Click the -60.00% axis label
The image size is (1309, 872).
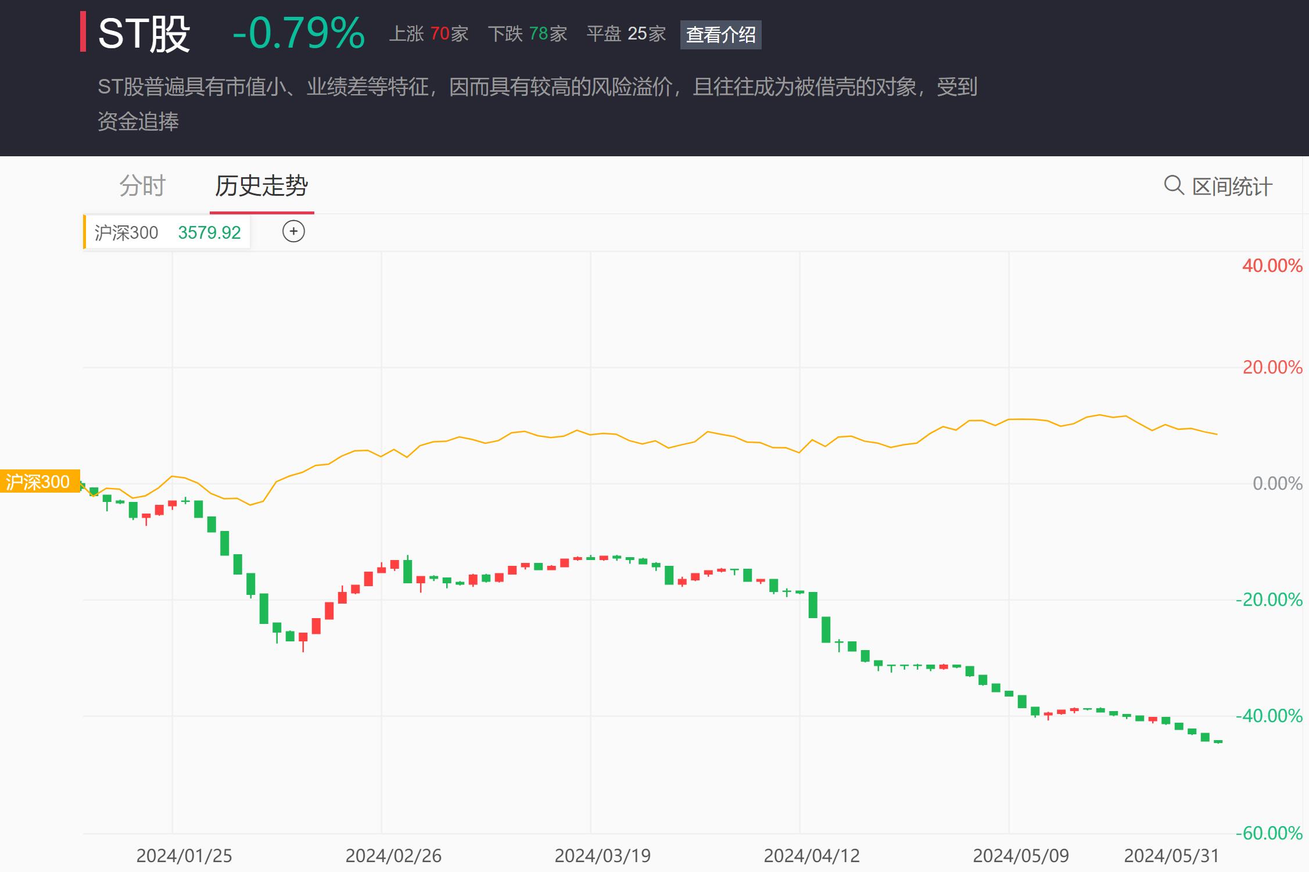pyautogui.click(x=1269, y=833)
